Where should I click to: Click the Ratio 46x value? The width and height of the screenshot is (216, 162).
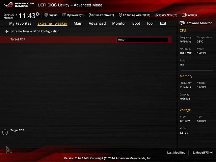[182, 65]
